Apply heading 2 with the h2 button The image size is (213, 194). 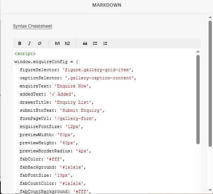point(67,44)
